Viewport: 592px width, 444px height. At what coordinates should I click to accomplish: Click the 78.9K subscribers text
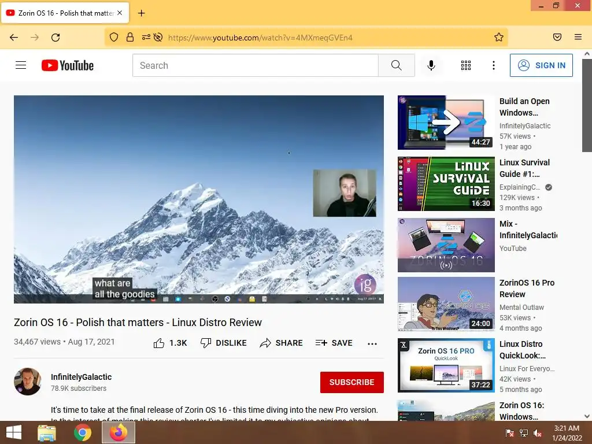pyautogui.click(x=79, y=388)
